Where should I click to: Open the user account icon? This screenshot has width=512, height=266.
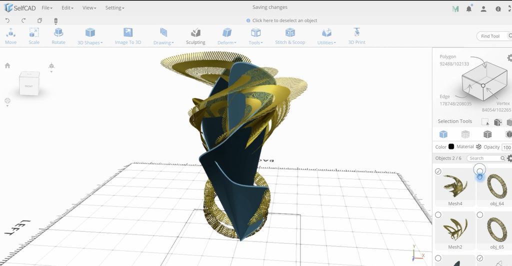[483, 9]
